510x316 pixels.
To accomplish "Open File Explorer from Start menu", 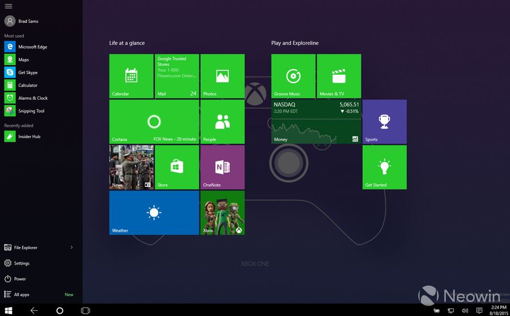I will tap(21, 247).
